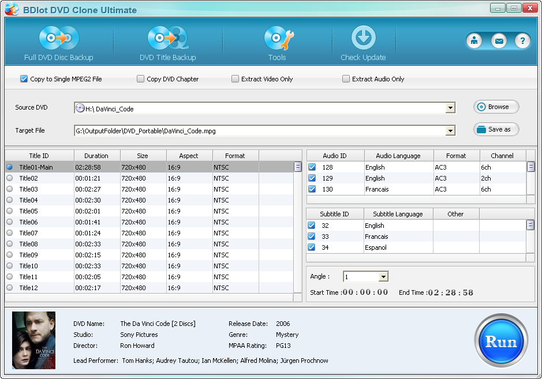This screenshot has width=542, height=379.
Task: Uncheck subtitle 33 Francais
Action: [312, 237]
